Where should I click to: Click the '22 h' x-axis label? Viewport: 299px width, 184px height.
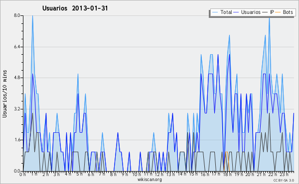point(272,175)
